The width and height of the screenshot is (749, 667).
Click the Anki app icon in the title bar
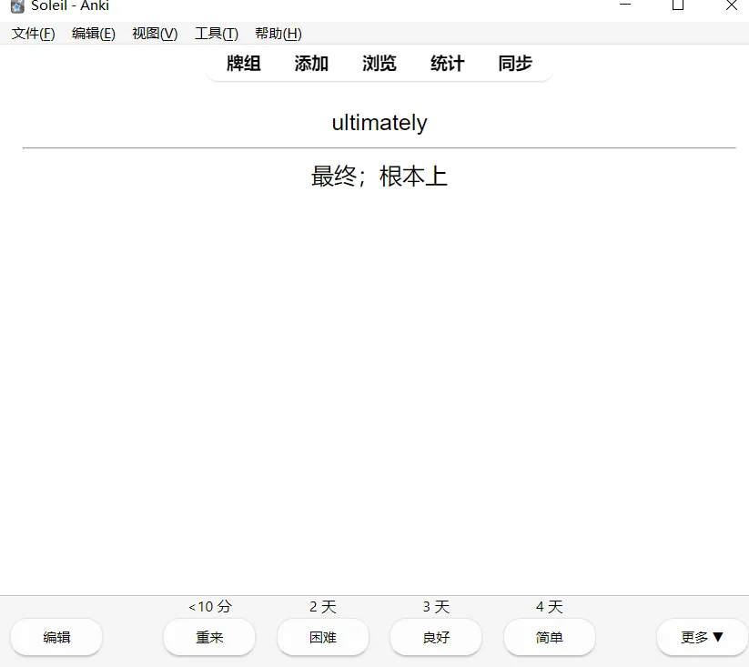point(15,7)
